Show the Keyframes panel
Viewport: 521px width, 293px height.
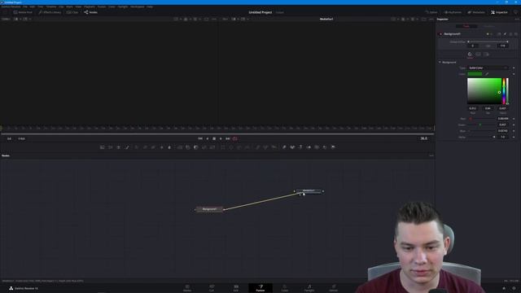453,12
